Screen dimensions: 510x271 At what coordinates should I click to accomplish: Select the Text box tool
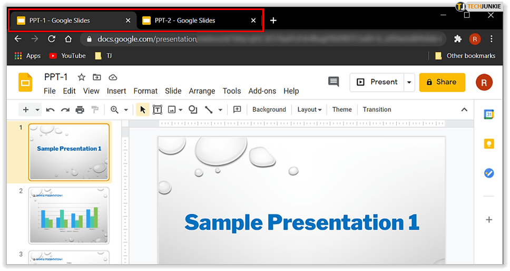point(157,110)
